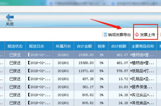Sort by 报送日志 column header
Viewport: 161px width, 106px height.
(39, 46)
